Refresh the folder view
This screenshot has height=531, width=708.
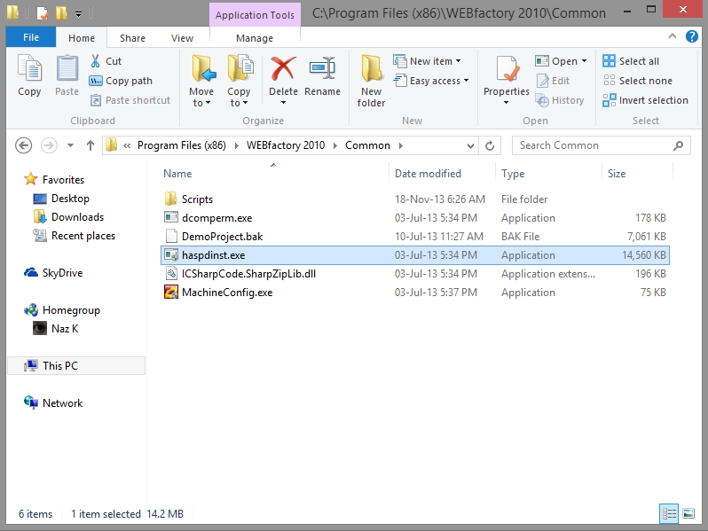pos(490,145)
